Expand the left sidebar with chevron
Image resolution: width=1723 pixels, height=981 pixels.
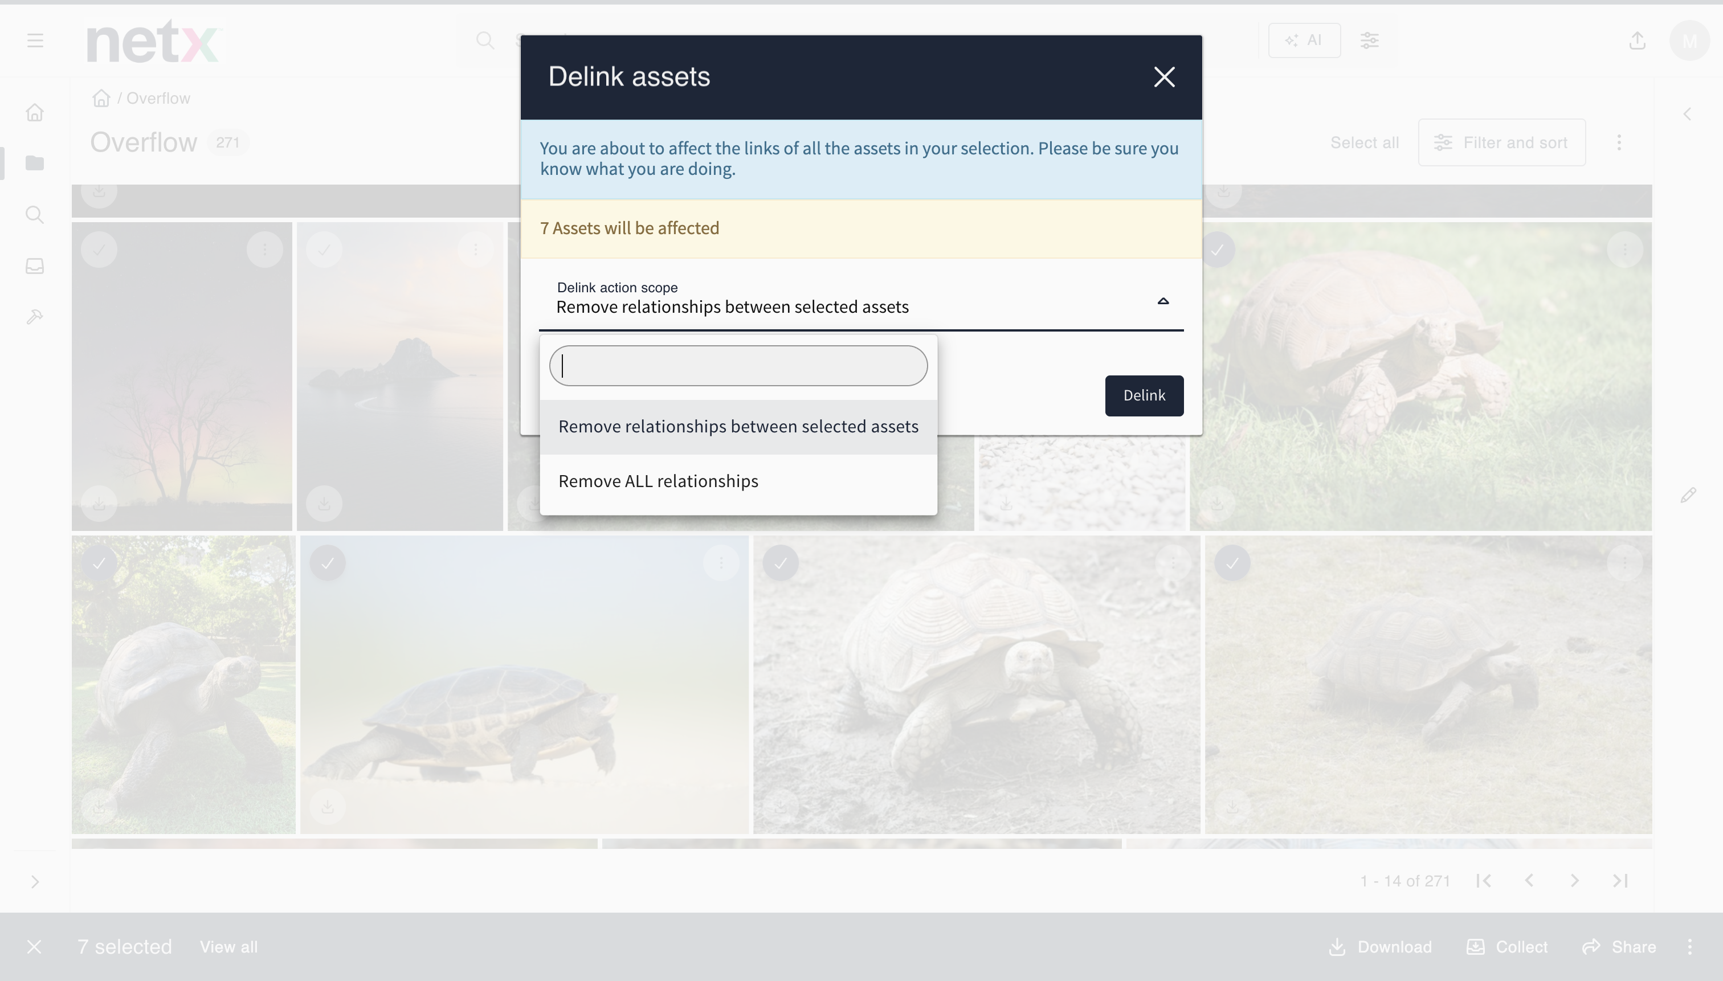[35, 881]
